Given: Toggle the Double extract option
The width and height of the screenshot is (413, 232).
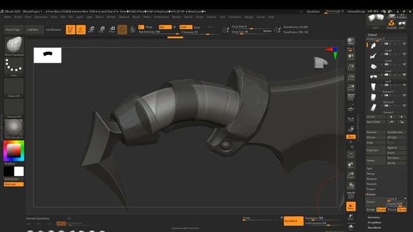Looking at the screenshot, I should click(x=381, y=209).
